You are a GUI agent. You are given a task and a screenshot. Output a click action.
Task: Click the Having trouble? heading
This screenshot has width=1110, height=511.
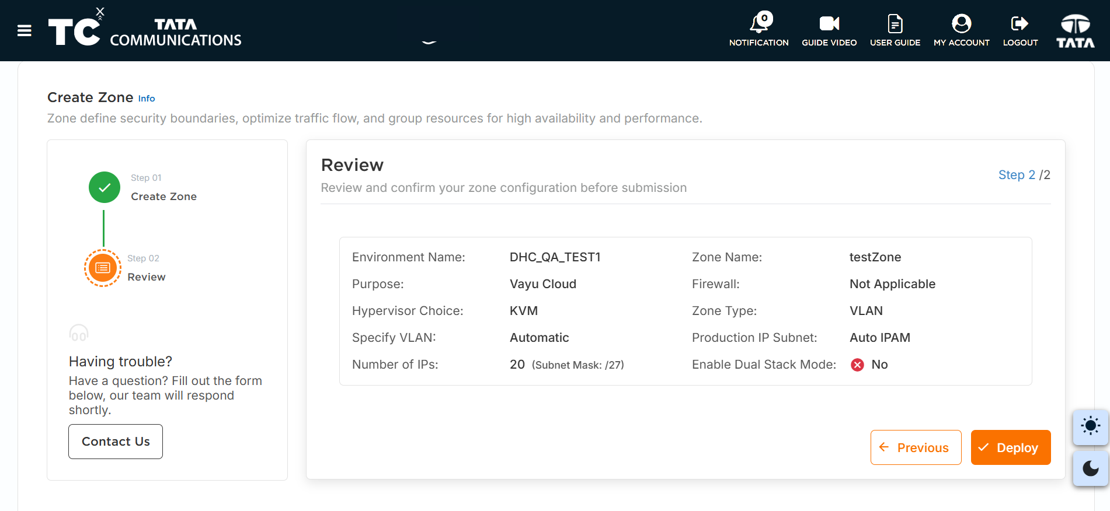pyautogui.click(x=120, y=362)
